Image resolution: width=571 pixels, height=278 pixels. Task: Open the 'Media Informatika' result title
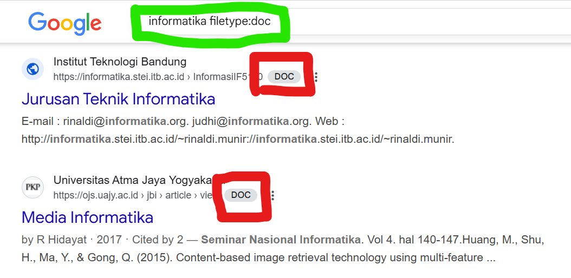point(87,217)
